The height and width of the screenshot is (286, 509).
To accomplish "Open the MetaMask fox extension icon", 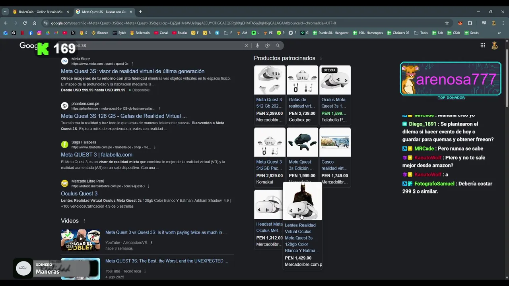I will tap(460, 23).
